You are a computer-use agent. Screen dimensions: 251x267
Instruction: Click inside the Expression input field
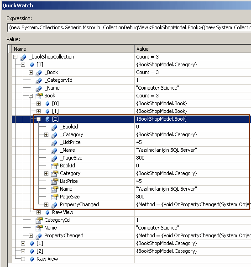[129, 27]
